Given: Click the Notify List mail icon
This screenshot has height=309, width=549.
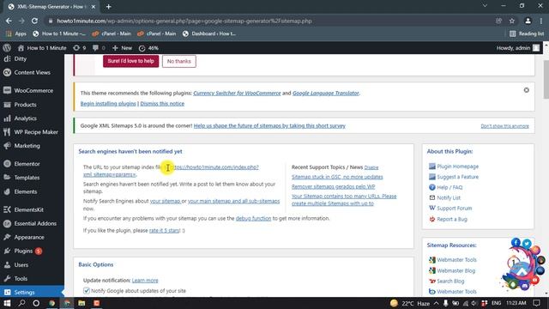Looking at the screenshot, I should coord(432,197).
